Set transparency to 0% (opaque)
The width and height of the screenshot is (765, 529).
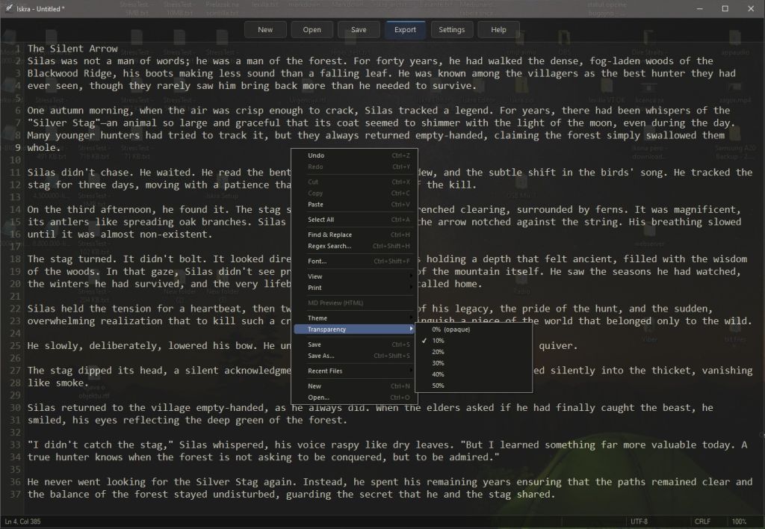(450, 330)
